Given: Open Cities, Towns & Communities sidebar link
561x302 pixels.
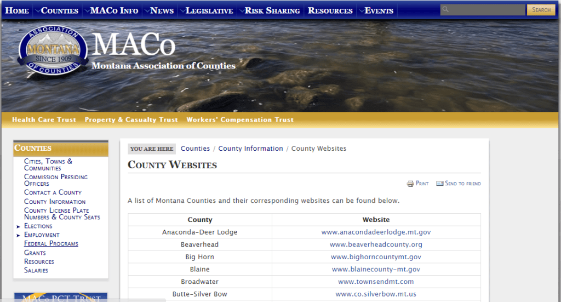Looking at the screenshot, I should coord(48,164).
